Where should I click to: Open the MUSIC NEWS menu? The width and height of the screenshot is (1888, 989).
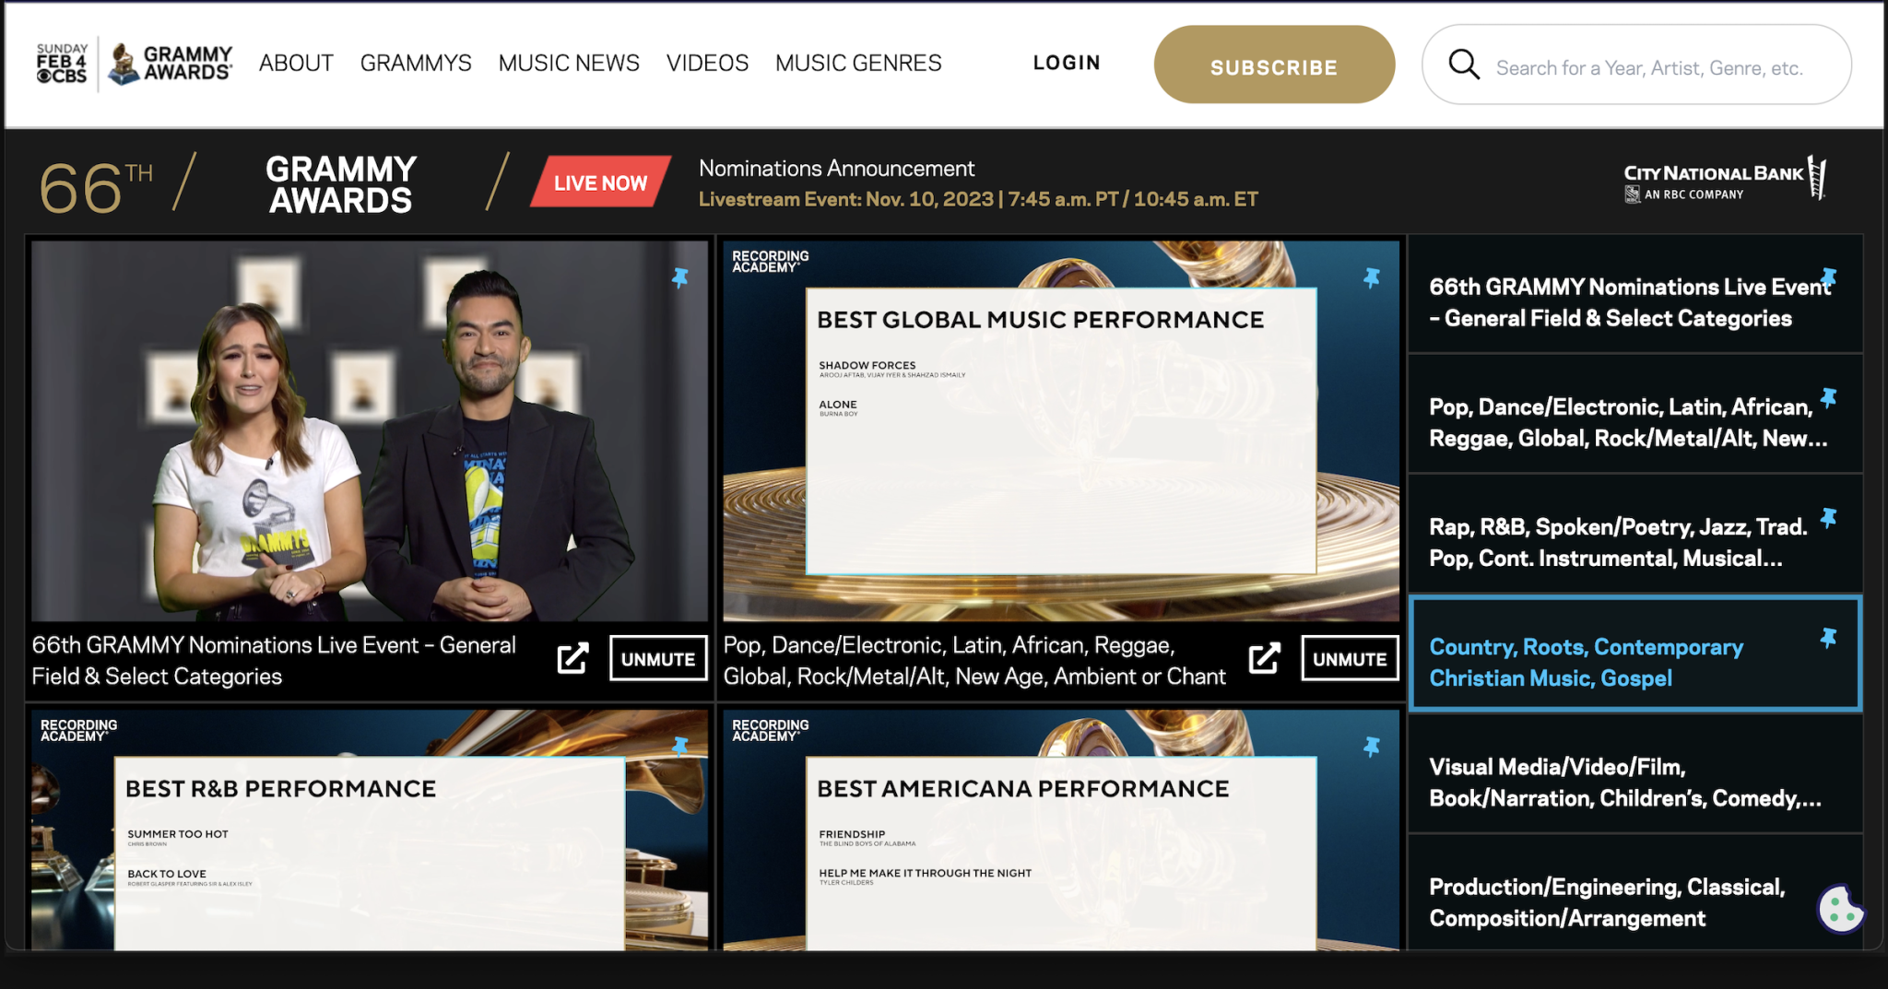(569, 64)
